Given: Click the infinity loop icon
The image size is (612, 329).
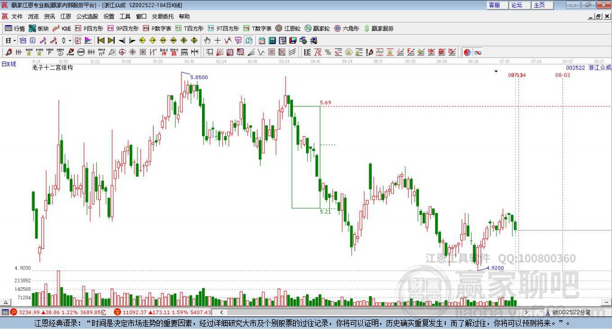Looking at the screenshot, I should pos(478,52).
